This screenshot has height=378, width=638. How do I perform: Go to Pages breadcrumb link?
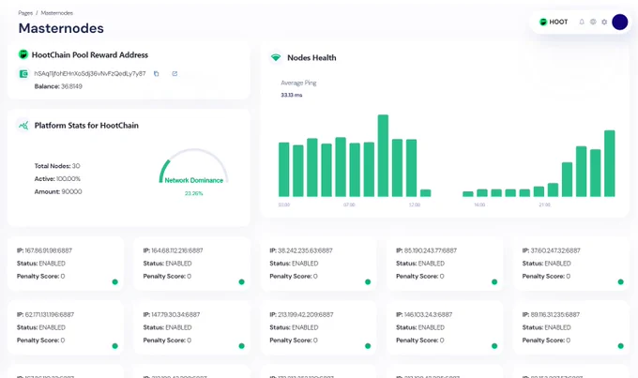pos(25,13)
